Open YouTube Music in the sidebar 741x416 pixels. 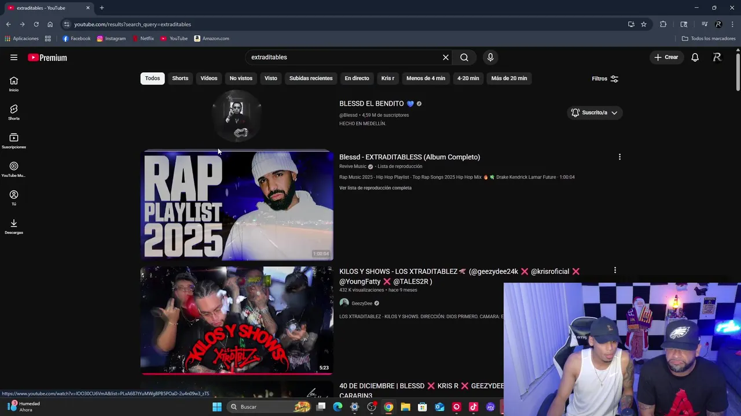[x=14, y=169]
